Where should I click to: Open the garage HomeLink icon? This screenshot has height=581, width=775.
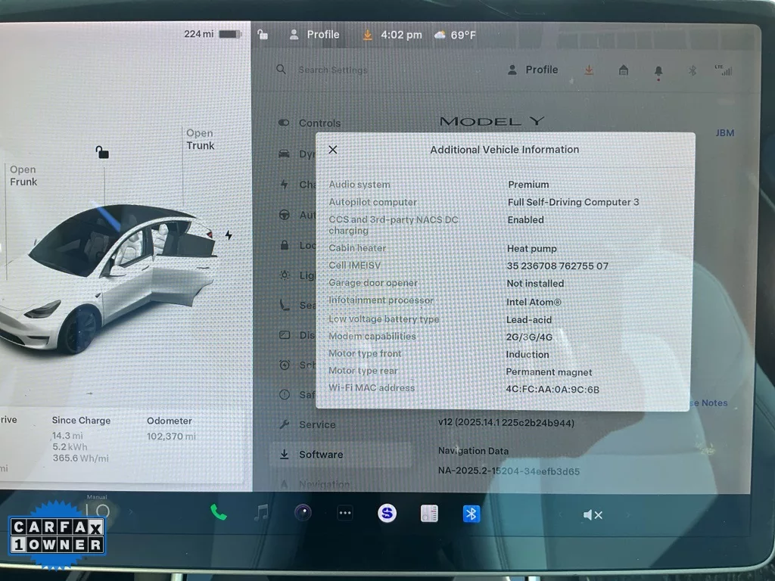tap(624, 70)
